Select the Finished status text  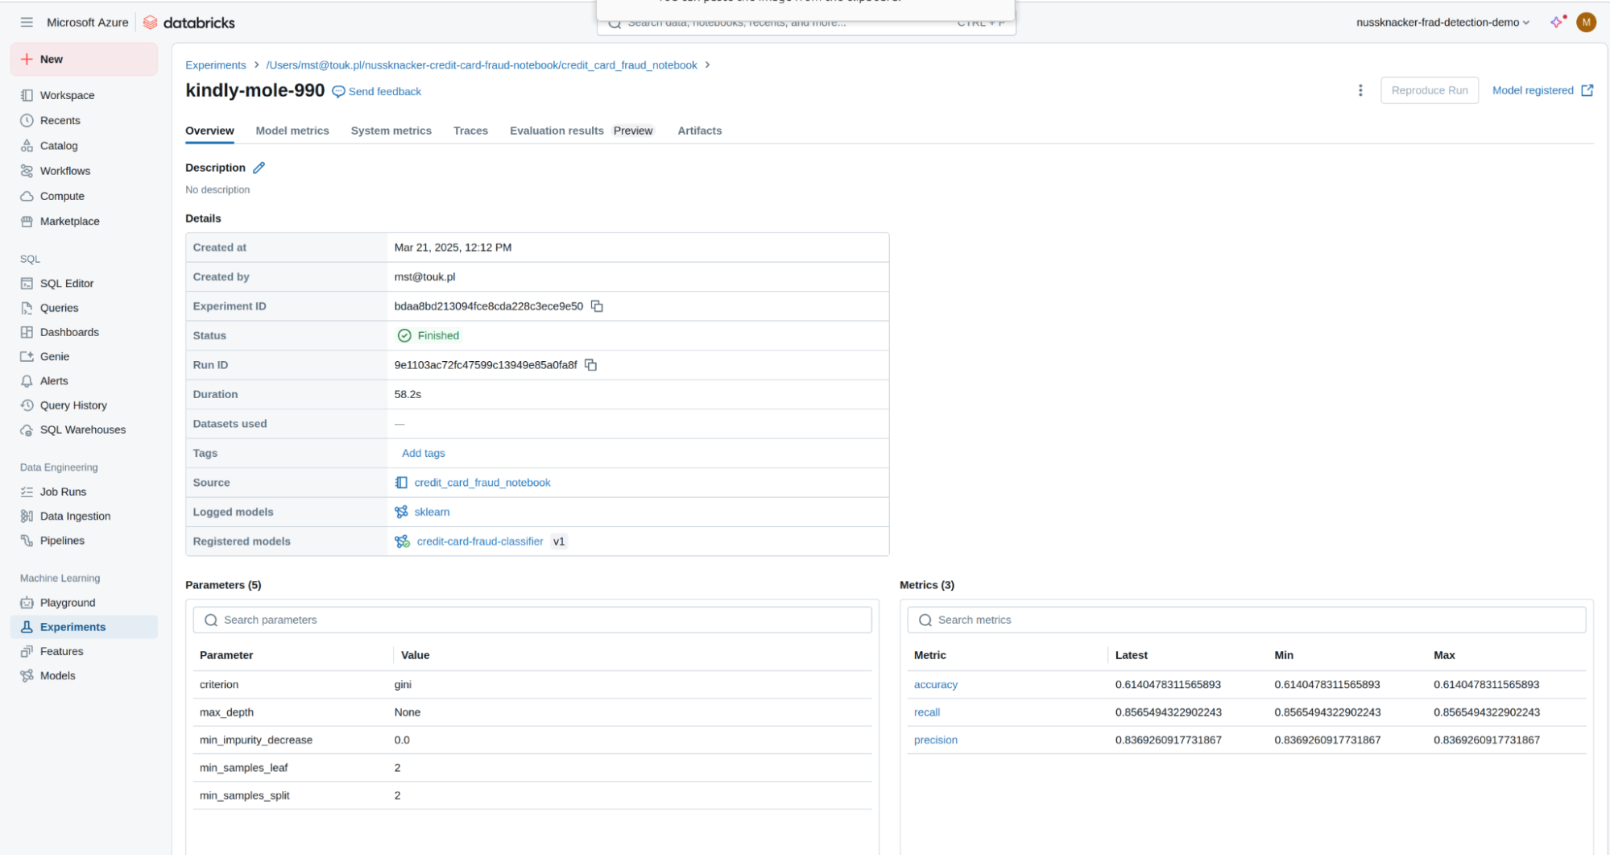438,335
